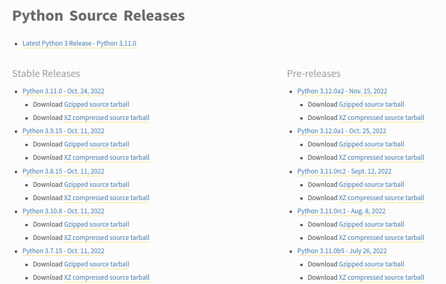Open Python 3.11.0b5 - July 26, 2022 pre-release

point(342,251)
